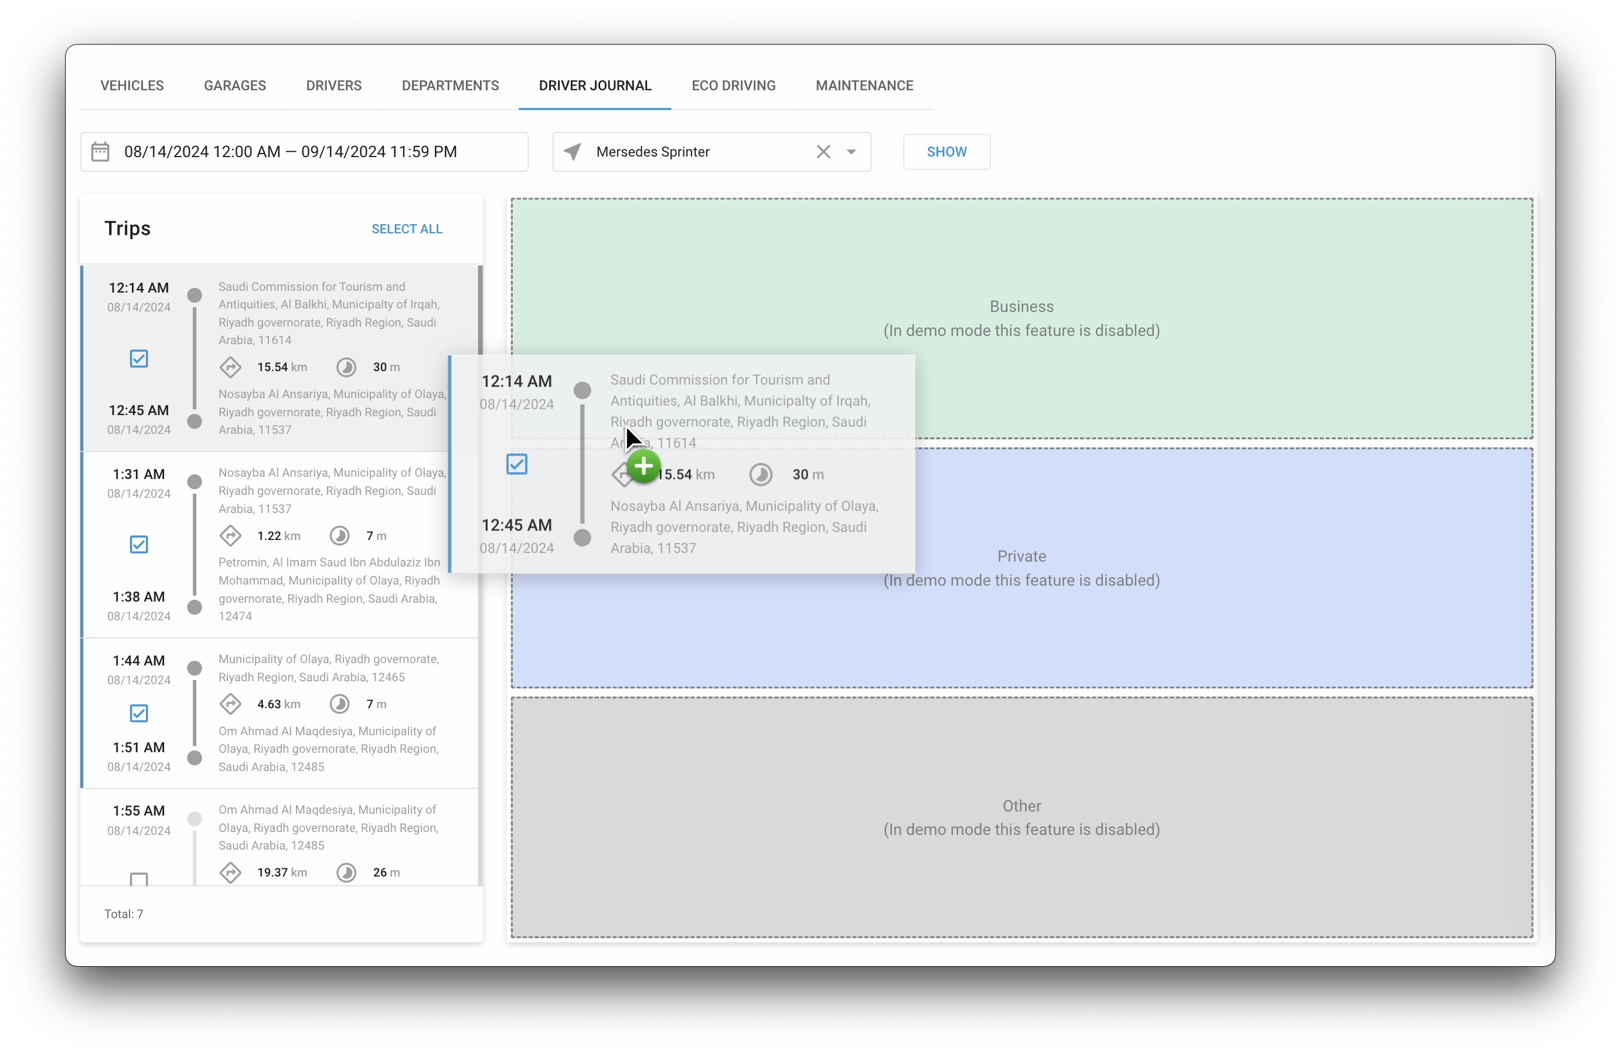The image size is (1621, 1053).
Task: Click the navigation arrow icon beside Mersedes Sprinter
Action: (x=573, y=151)
